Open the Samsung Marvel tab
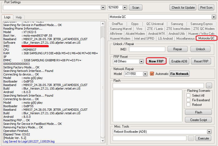 pos(121,29)
